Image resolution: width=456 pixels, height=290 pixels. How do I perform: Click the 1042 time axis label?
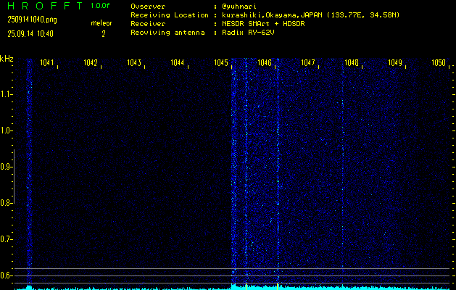point(91,62)
